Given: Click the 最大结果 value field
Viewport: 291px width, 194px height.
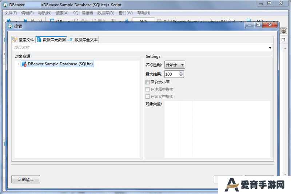Looking at the screenshot, I should [x=172, y=74].
